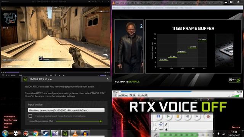Open VLC playlist button

pos(139,95)
